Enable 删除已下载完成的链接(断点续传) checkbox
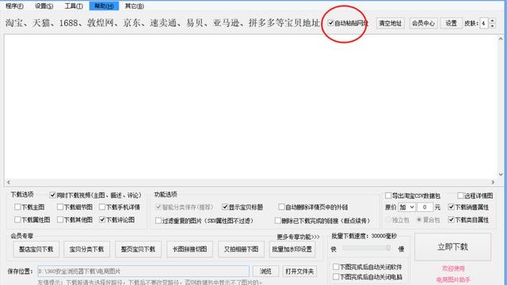Image resolution: width=507 pixels, height=285 pixels. click(x=277, y=221)
